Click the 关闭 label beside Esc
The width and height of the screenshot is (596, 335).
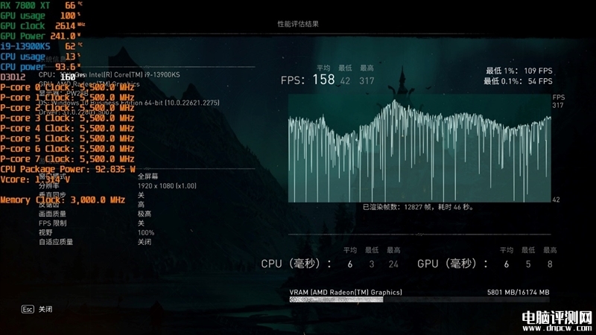[45, 309]
